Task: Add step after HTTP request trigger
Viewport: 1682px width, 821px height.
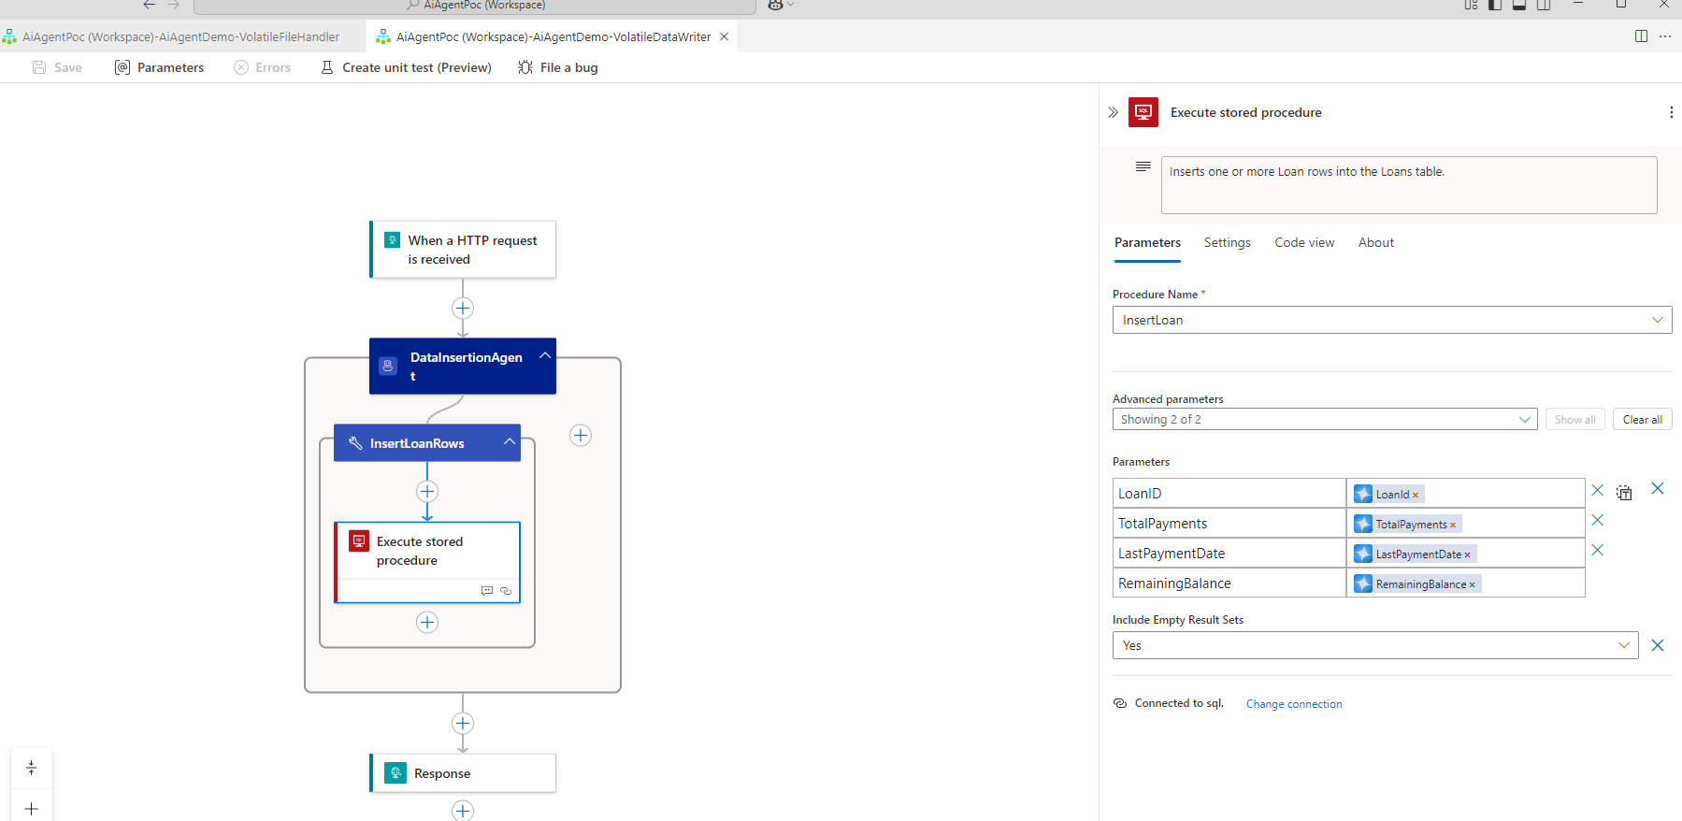Action: 463,309
